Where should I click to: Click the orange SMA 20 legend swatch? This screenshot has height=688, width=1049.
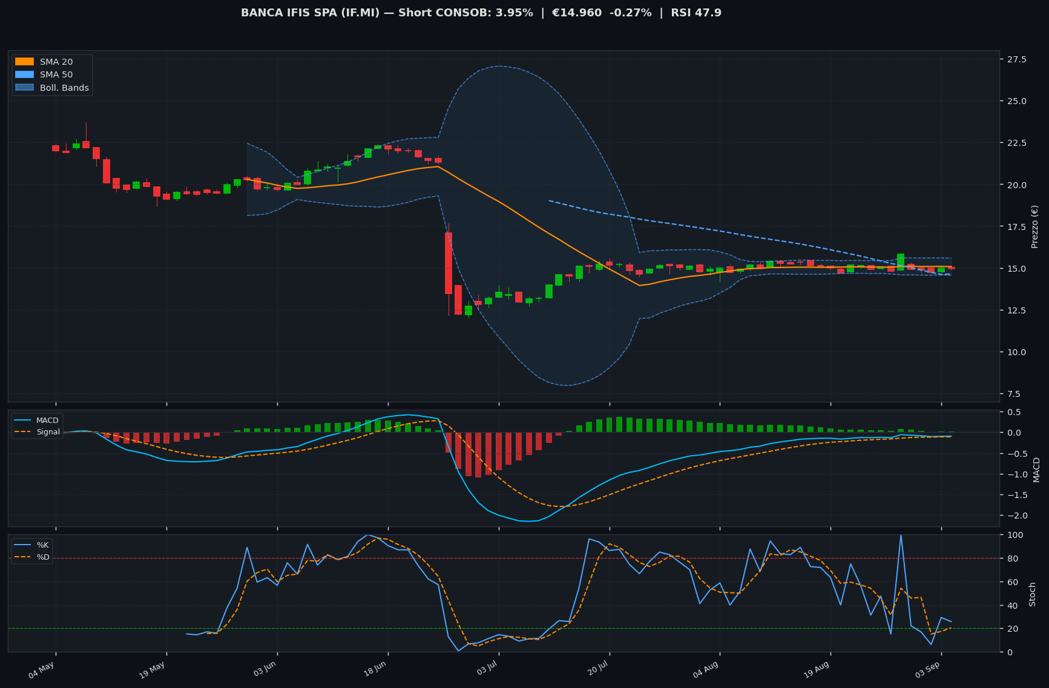pyautogui.click(x=24, y=62)
